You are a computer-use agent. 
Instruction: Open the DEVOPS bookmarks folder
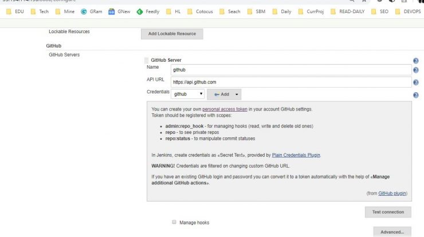(408, 11)
